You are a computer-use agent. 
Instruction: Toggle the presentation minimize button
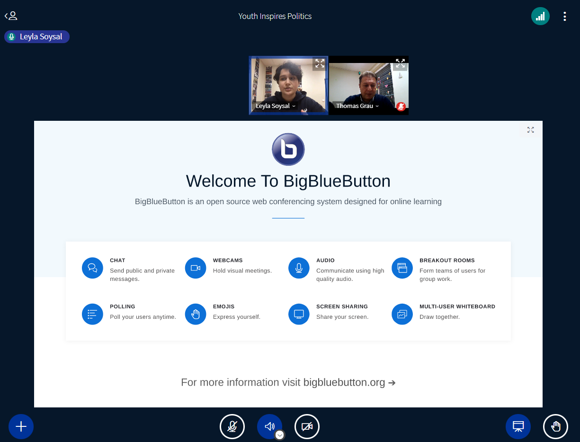click(518, 426)
